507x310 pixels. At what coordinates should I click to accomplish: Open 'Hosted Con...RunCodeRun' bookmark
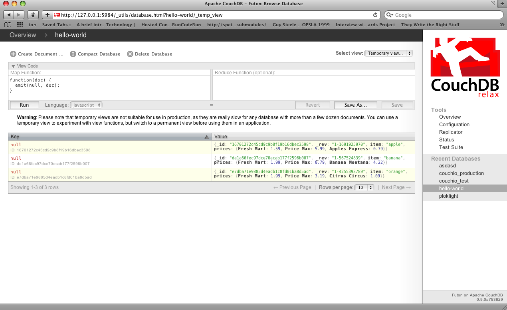pos(172,25)
